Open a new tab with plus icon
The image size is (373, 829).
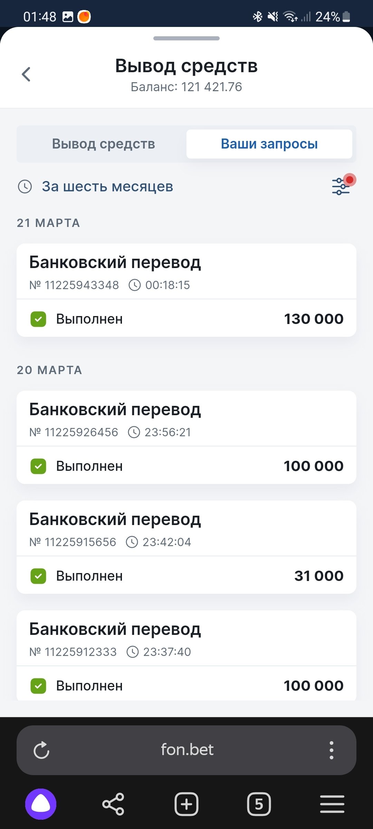tap(186, 804)
